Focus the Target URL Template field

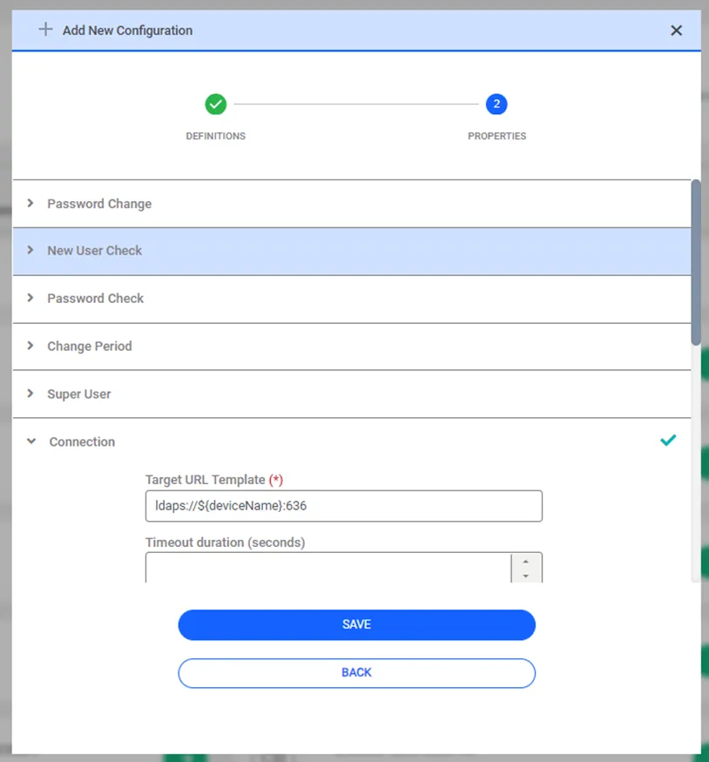tap(343, 506)
